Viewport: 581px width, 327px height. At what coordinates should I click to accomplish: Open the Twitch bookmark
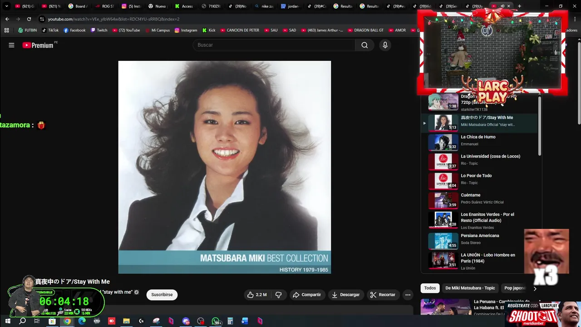pyautogui.click(x=99, y=30)
